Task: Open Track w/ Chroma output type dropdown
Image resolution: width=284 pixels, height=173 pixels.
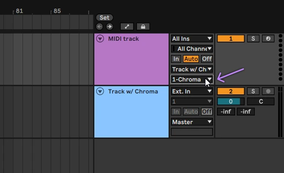Action: pyautogui.click(x=192, y=69)
